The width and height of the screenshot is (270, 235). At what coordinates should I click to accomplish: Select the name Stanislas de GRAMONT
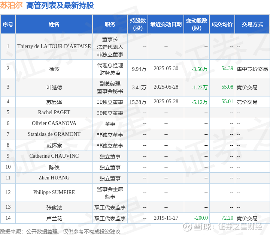point(54,134)
